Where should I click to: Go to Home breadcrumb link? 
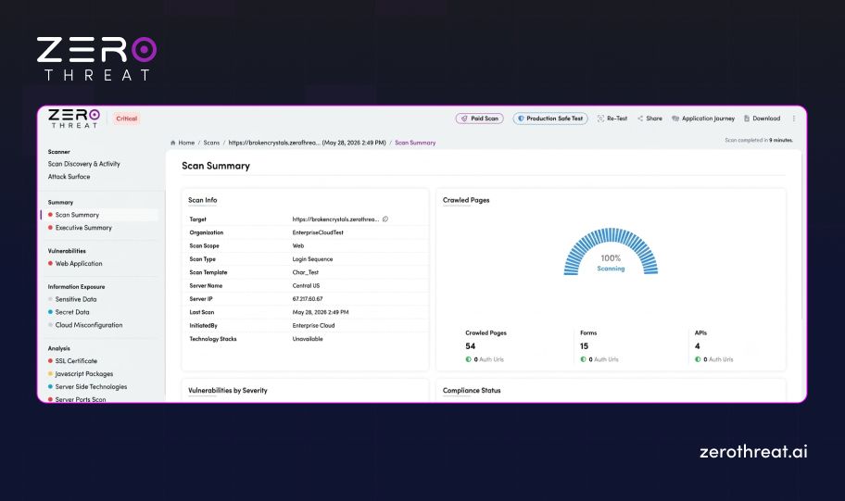[186, 143]
